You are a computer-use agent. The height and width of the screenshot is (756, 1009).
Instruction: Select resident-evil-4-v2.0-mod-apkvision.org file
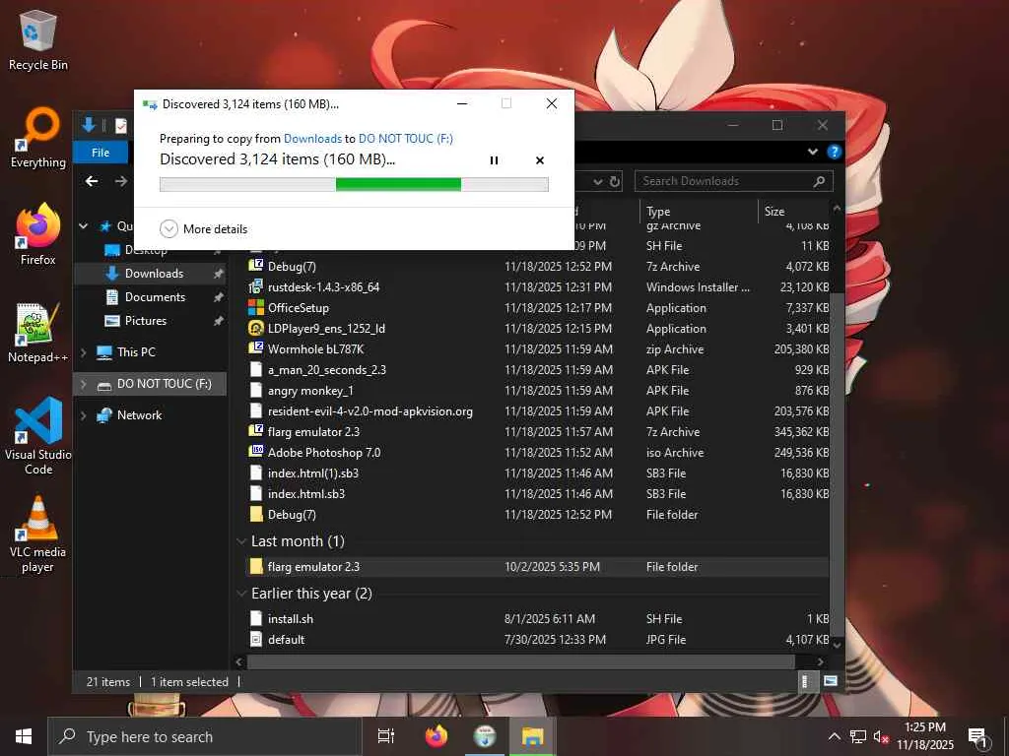(538, 410)
